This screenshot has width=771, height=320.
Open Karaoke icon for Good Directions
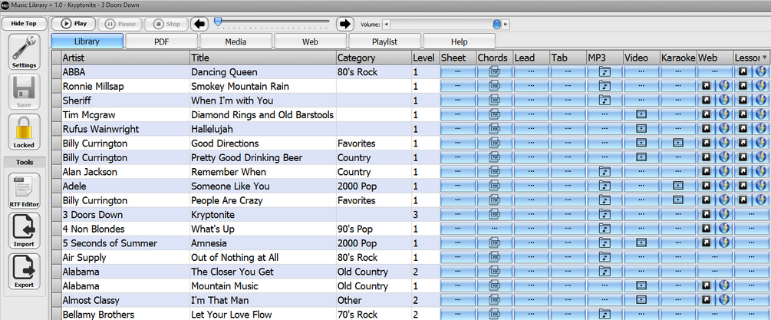678,143
